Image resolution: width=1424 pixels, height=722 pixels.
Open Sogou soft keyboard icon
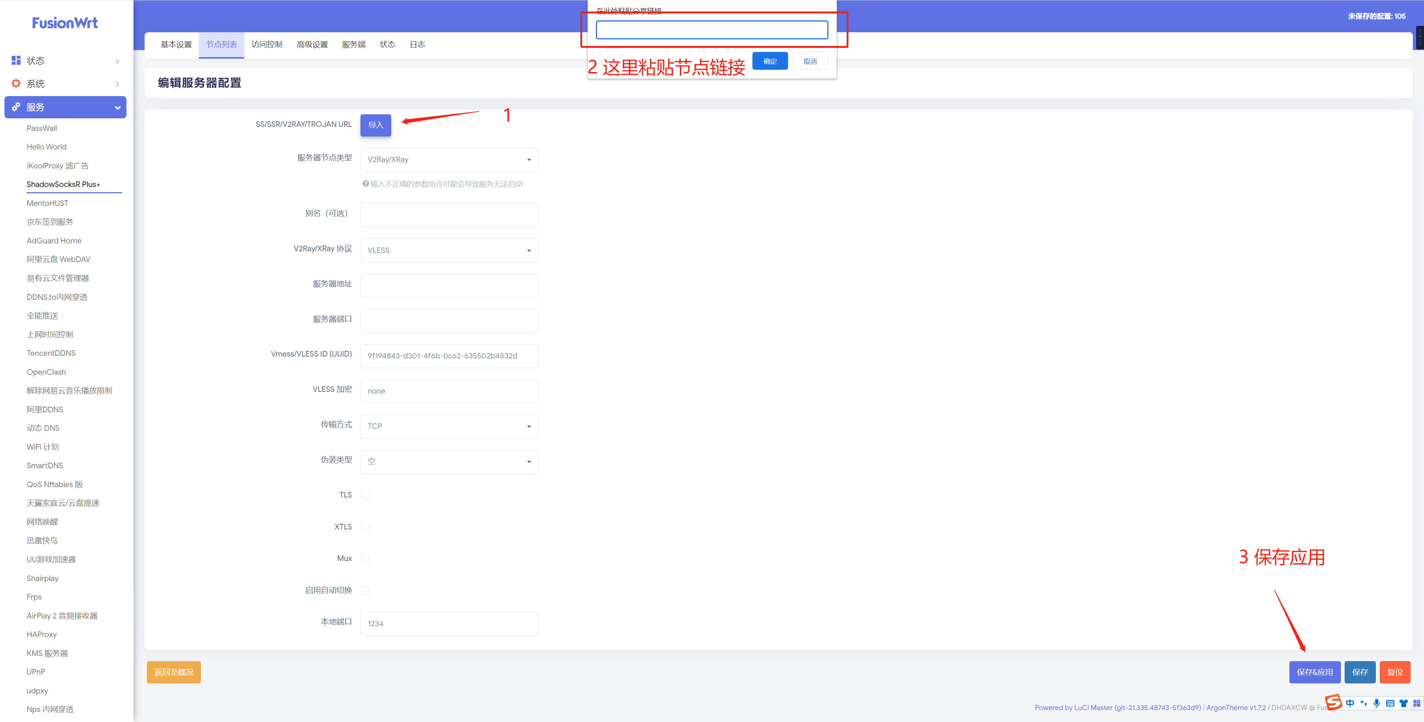pos(1390,703)
